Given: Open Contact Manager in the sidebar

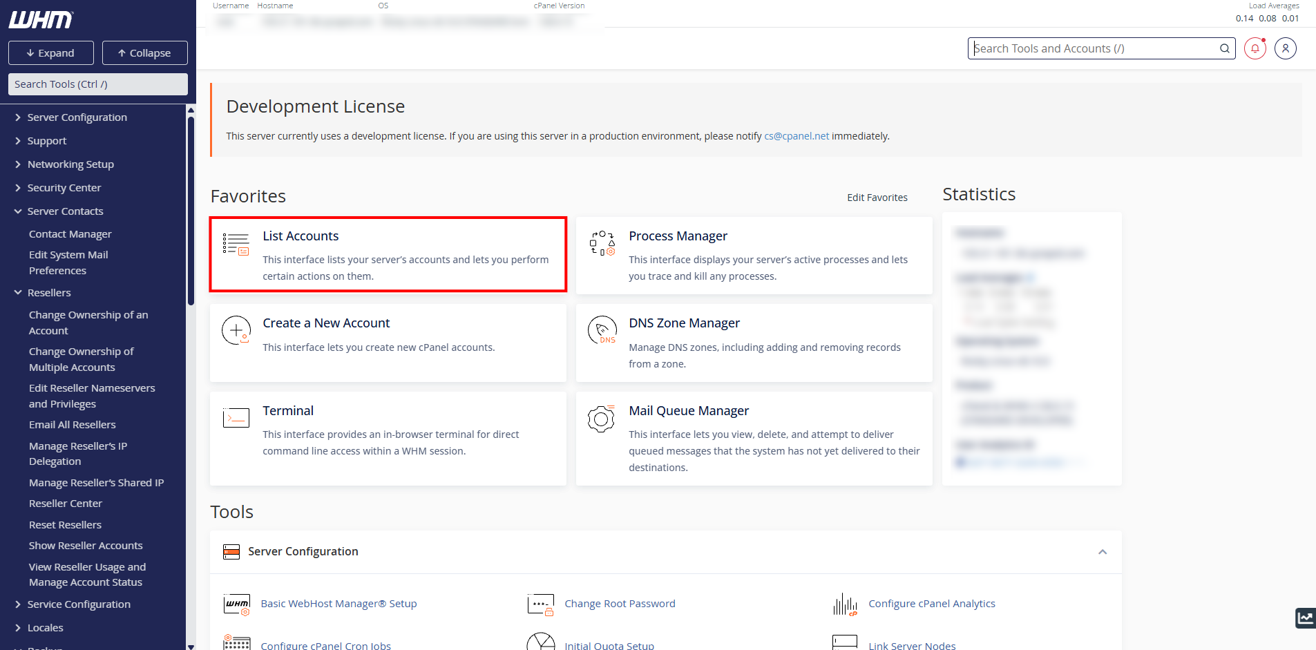Looking at the screenshot, I should point(70,234).
